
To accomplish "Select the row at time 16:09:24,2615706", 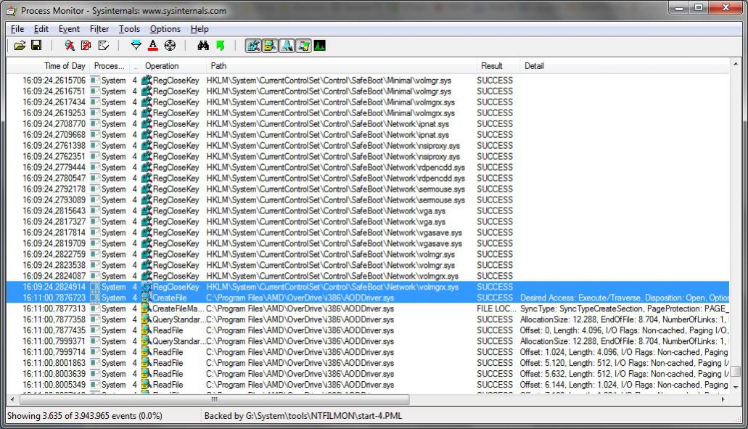I will click(x=368, y=80).
